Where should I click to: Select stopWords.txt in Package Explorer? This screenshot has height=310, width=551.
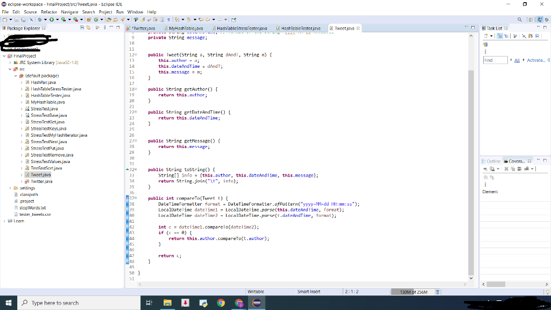32,208
